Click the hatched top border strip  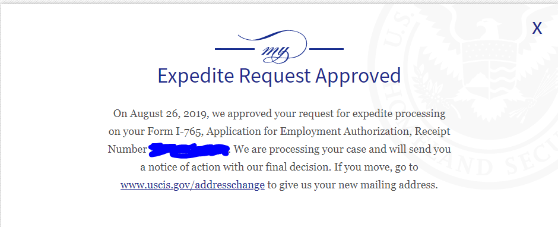[x=279, y=2]
